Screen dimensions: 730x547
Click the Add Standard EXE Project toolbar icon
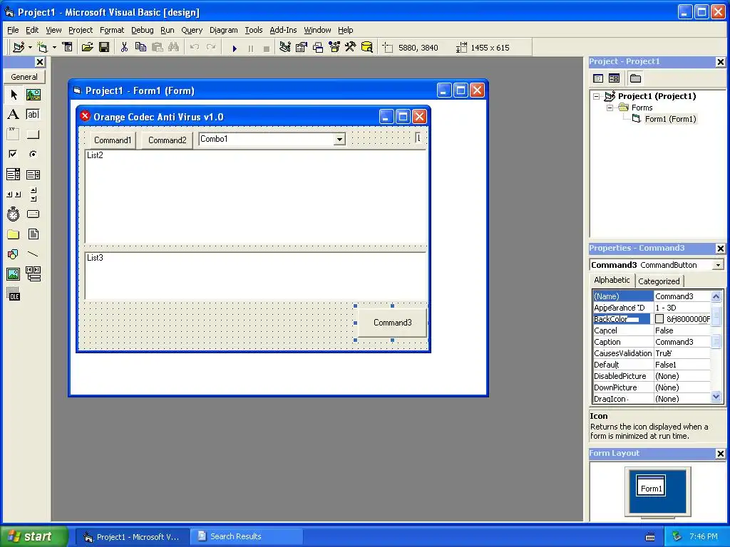19,48
